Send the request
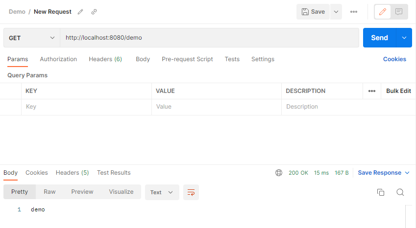This screenshot has width=416, height=228. click(379, 38)
